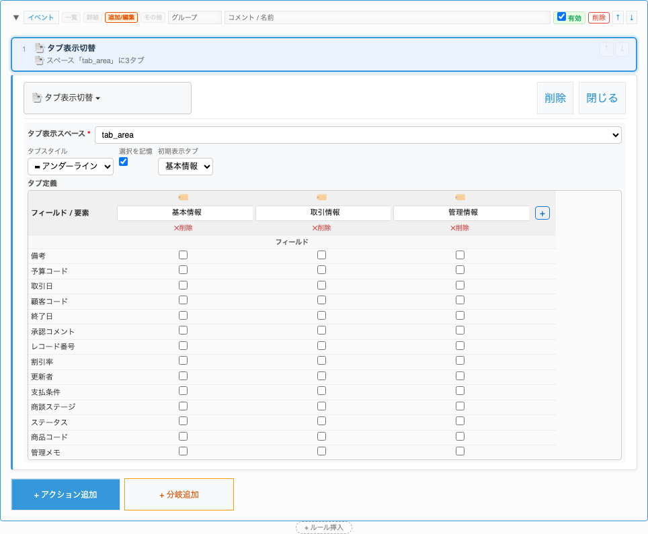The width and height of the screenshot is (648, 534).
Task: Move the rule up with top-bar up arrow
Action: (618, 17)
